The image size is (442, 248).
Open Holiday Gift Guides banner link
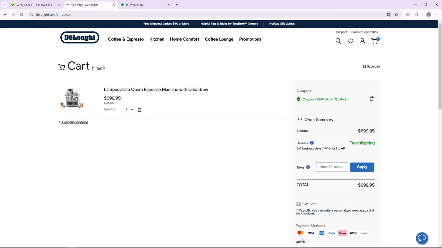[282, 24]
